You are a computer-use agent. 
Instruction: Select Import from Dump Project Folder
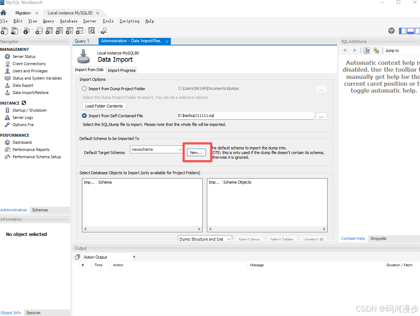(85, 89)
